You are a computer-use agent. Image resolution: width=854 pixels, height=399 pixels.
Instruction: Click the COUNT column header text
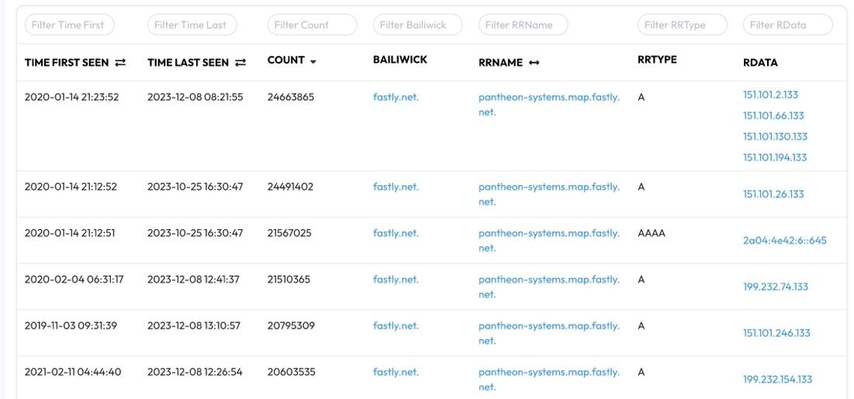[x=286, y=60]
